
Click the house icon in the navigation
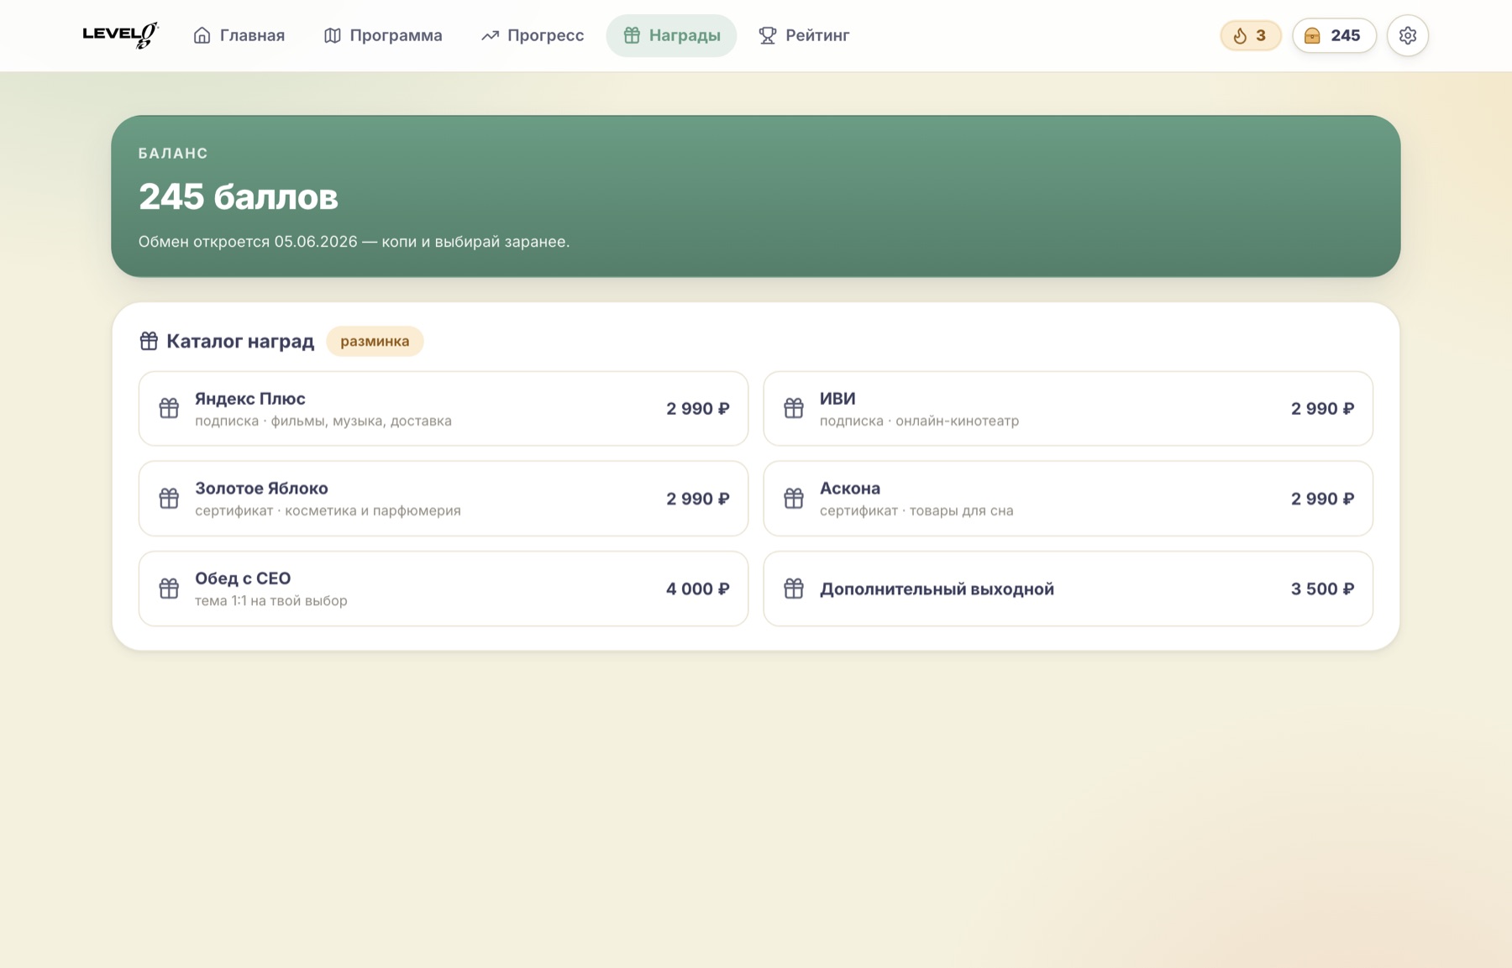pyautogui.click(x=202, y=35)
